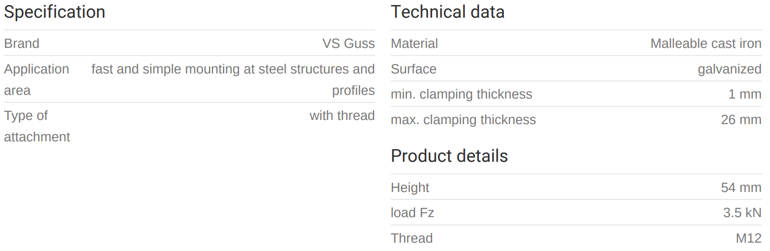This screenshot has width=770, height=251.
Task: Click the M12 Thread value
Action: click(748, 238)
